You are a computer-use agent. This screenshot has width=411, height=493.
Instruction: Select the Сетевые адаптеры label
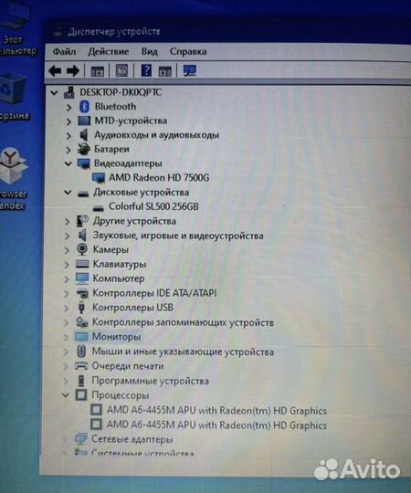(x=132, y=439)
